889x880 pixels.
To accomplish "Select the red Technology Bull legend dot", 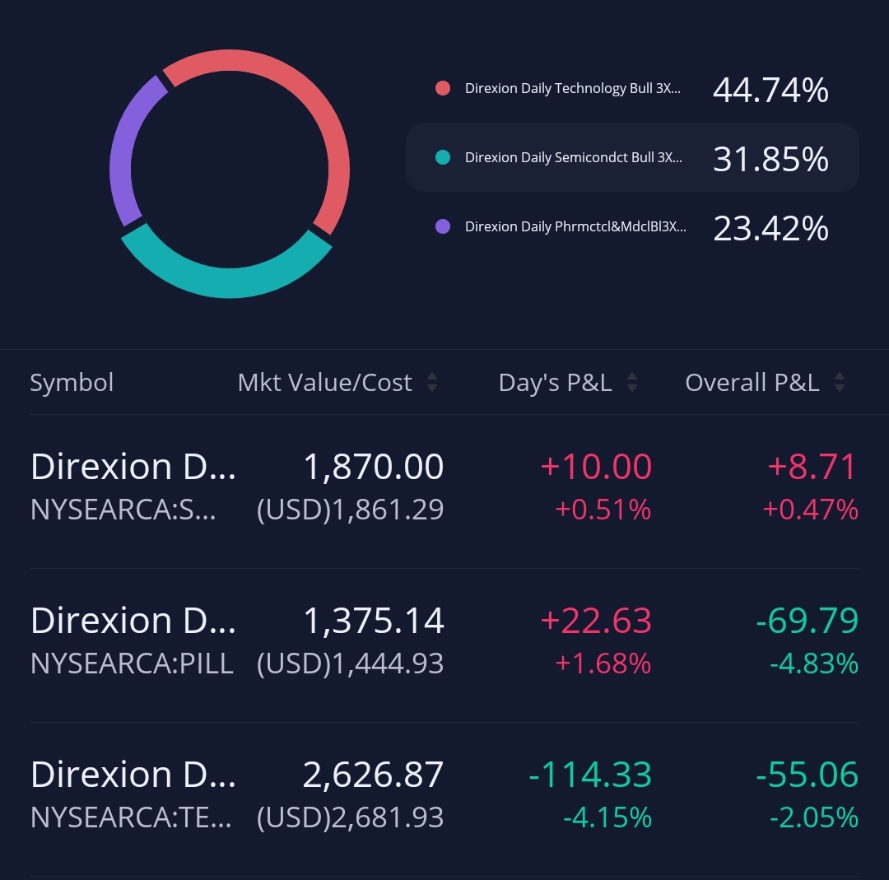I will [x=443, y=88].
